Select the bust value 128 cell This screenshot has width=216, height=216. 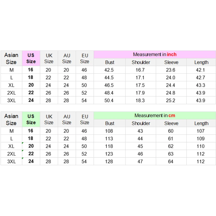click(x=109, y=161)
